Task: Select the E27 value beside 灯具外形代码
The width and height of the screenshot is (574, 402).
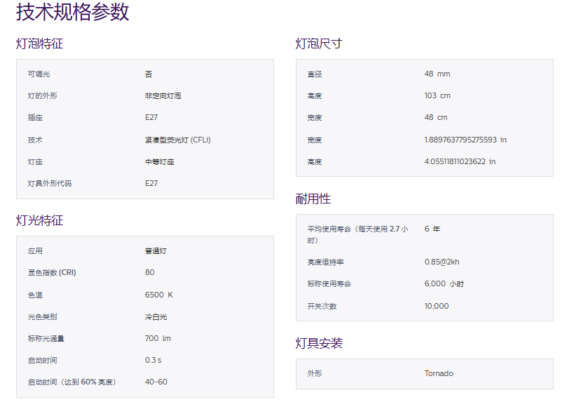Action: 151,183
